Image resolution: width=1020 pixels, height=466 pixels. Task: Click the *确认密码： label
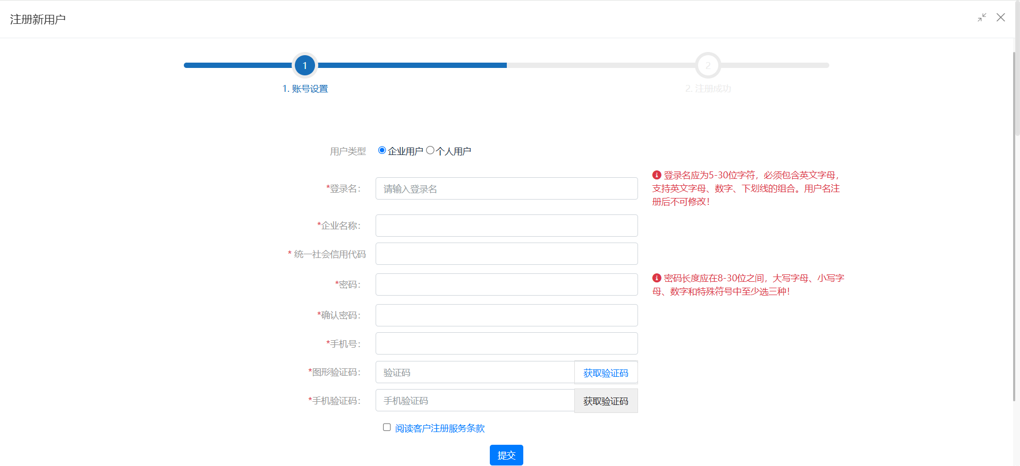[x=339, y=315]
